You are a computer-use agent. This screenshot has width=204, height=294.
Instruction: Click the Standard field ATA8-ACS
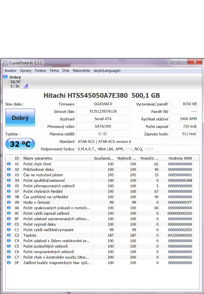(x=137, y=141)
